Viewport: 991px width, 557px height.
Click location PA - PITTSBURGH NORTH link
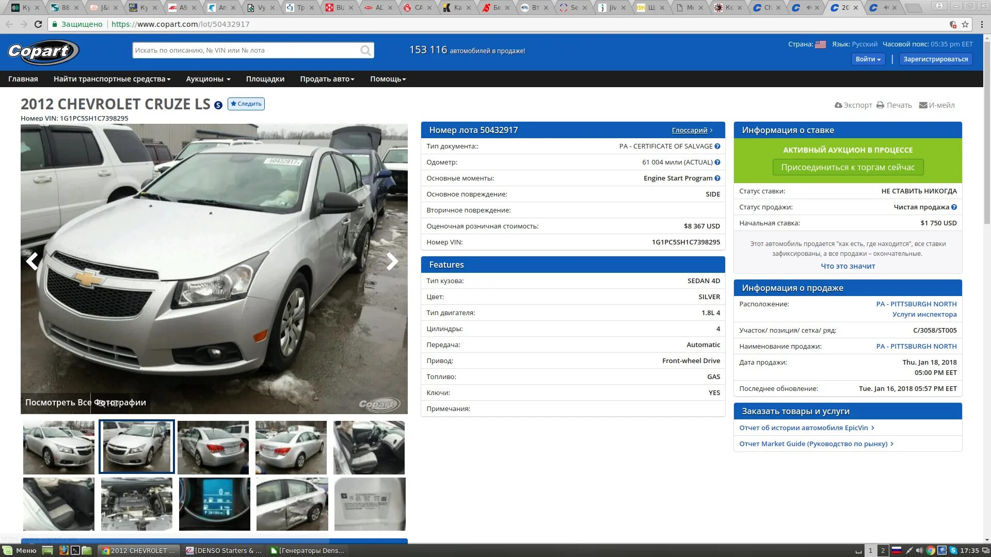click(916, 304)
